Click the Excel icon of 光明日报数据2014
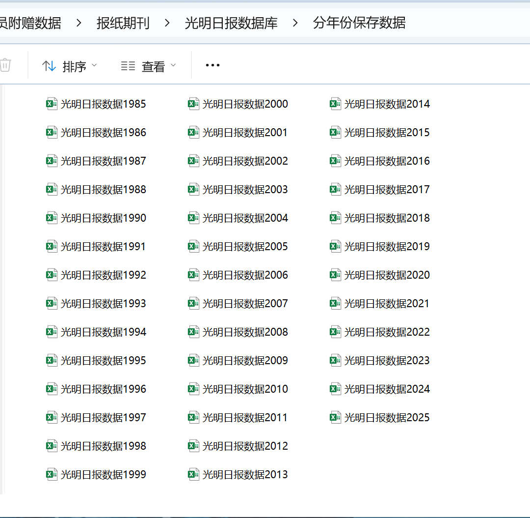 pos(335,104)
